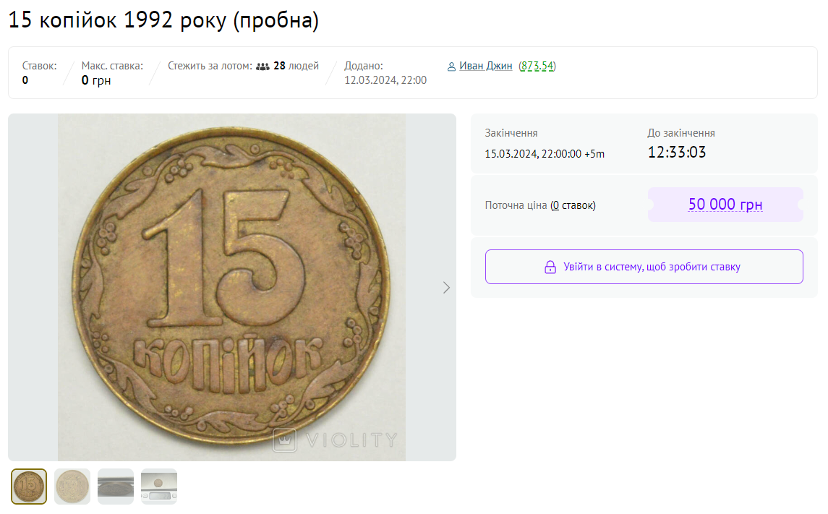
Task: Click the lot title '15 копійок 1992 року'
Action: (x=163, y=20)
